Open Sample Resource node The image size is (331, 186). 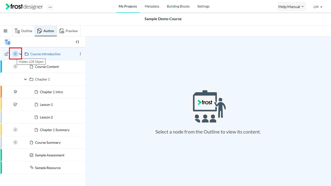(48, 168)
